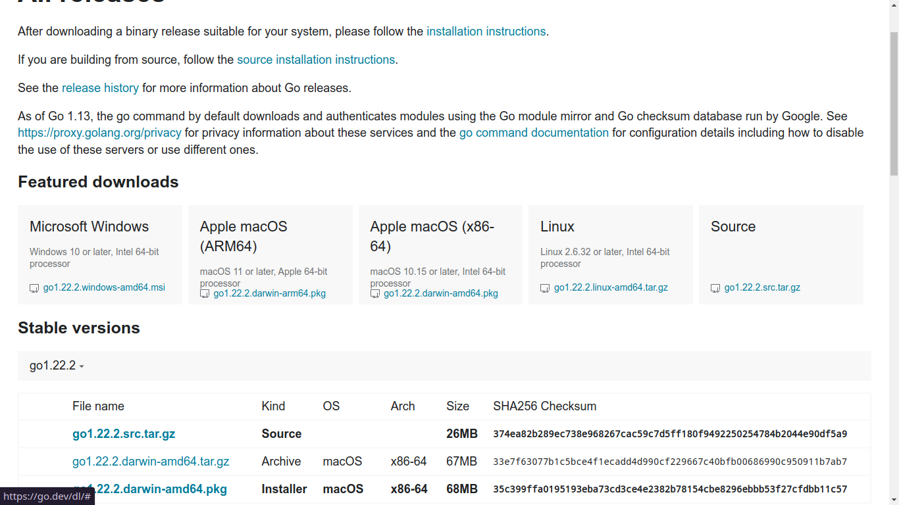Download featured go1.22.2.darwin-arm64.pkg installer

[270, 293]
